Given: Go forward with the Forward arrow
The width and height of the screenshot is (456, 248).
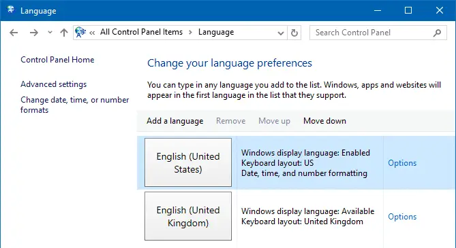Looking at the screenshot, I should (33, 33).
